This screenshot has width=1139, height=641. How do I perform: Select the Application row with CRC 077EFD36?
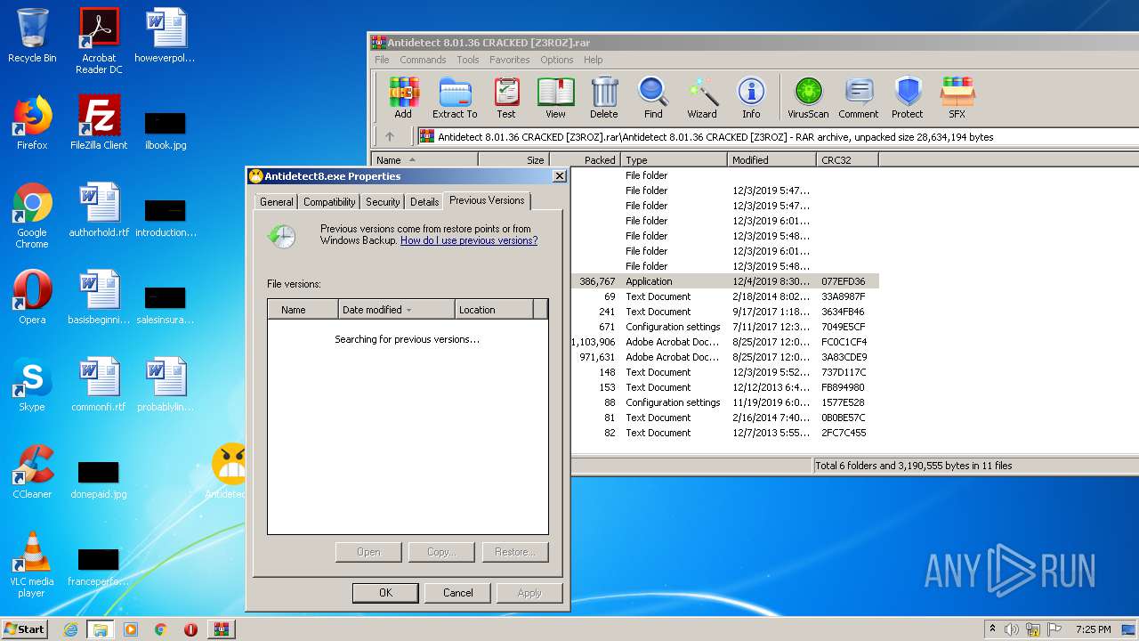pos(724,281)
